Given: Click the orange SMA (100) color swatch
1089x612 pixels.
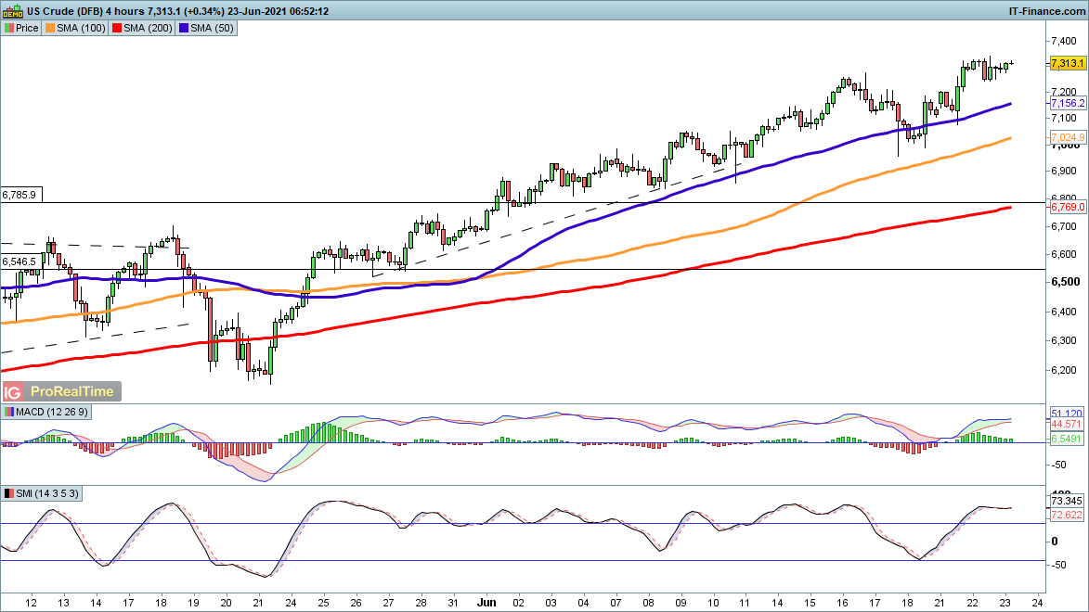Looking at the screenshot, I should coord(50,28).
